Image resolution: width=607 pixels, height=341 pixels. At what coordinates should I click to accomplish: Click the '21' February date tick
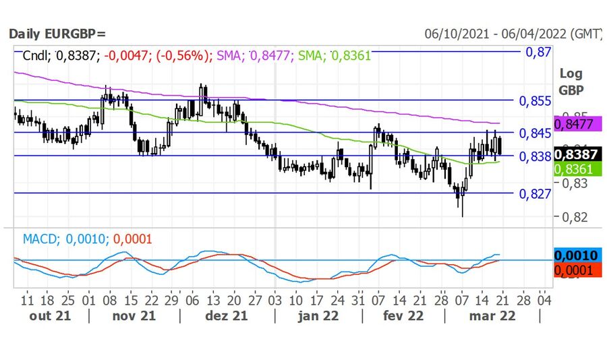420,301
